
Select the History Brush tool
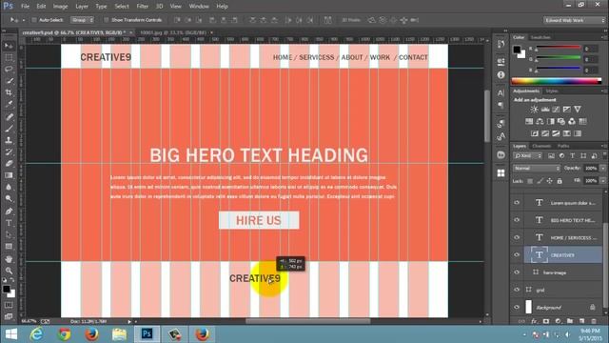tap(9, 152)
